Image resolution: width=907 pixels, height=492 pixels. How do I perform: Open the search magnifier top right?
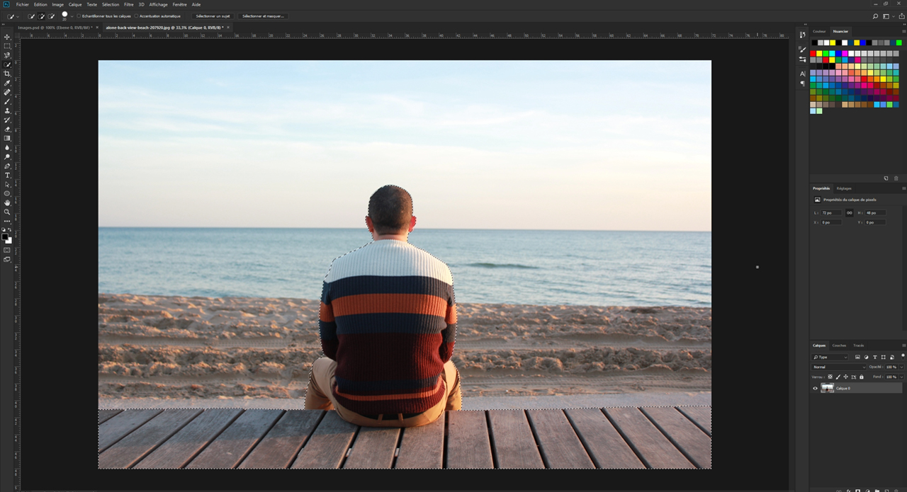point(875,16)
